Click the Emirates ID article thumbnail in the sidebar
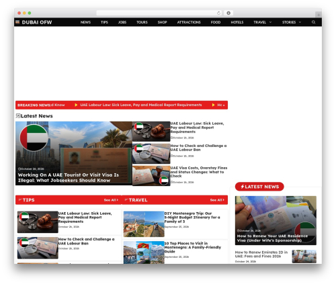 [304, 256]
